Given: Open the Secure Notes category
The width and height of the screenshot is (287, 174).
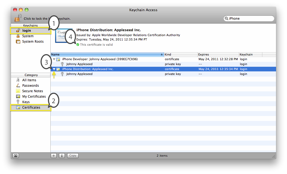Looking at the screenshot, I should (x=32, y=91).
